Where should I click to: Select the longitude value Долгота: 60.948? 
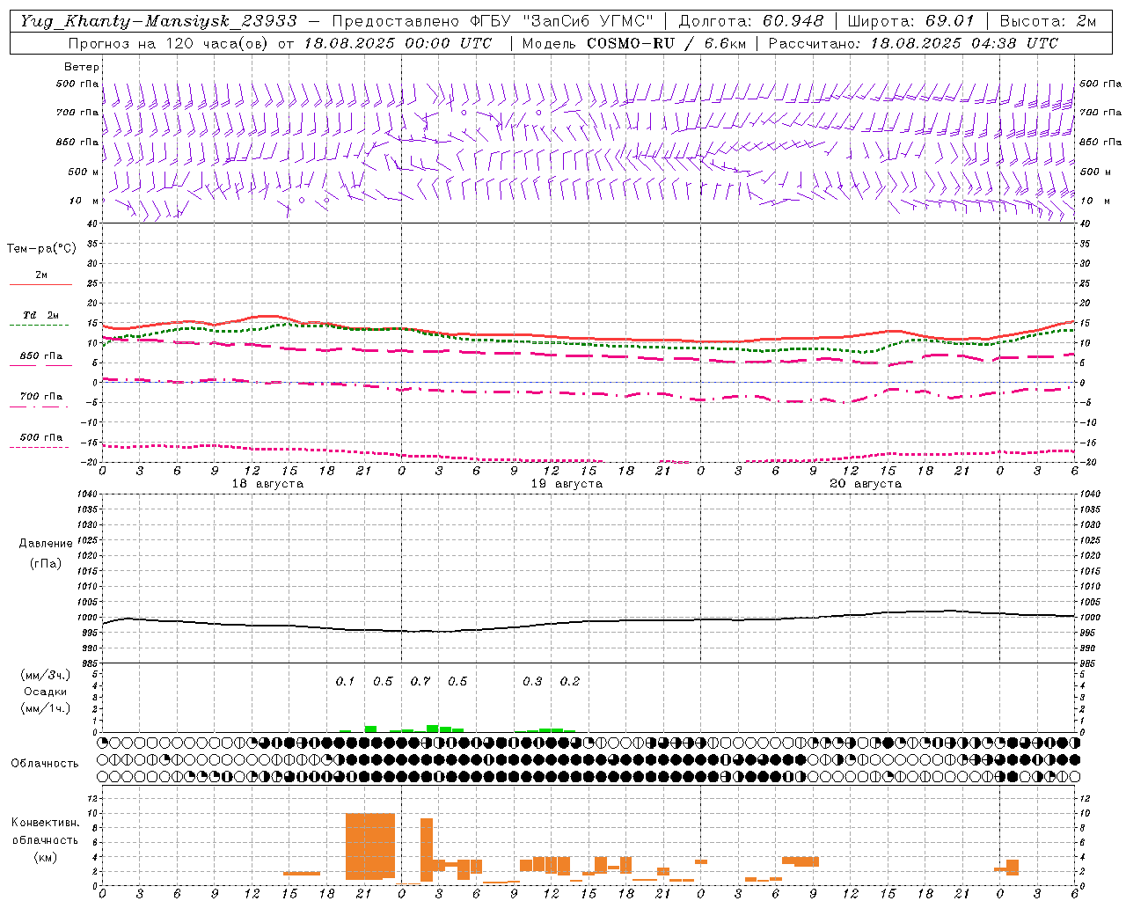point(751,21)
